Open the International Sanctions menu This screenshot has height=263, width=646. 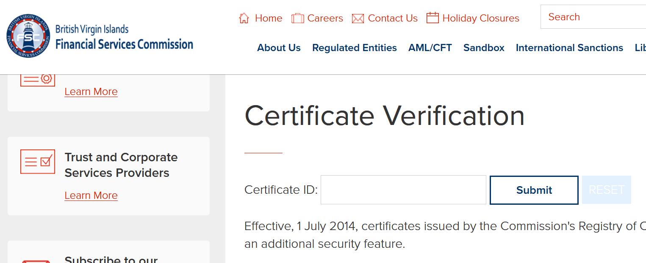(569, 48)
